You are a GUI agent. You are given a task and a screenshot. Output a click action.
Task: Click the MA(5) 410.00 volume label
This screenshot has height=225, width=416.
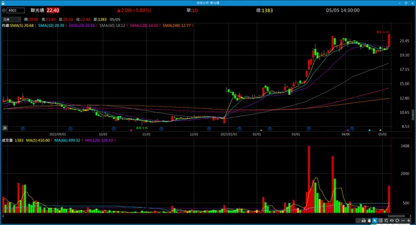pos(38,141)
